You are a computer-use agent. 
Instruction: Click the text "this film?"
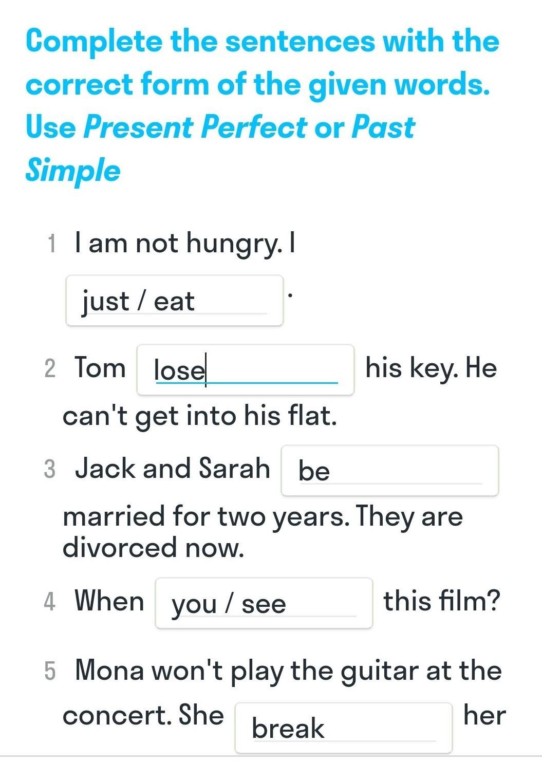(442, 601)
